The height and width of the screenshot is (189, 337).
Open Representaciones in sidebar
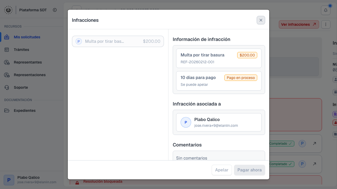point(32,75)
